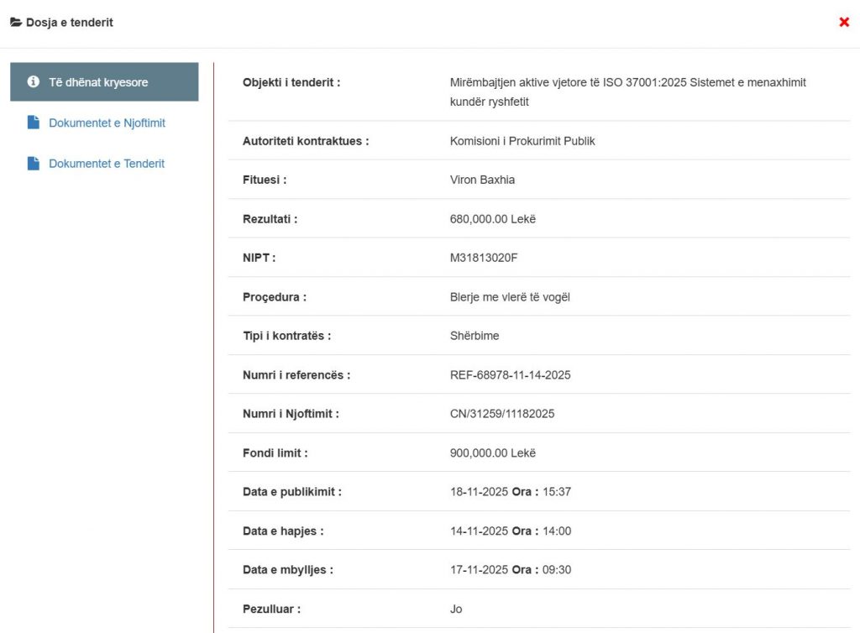Open the Dokumentet e Njoftimit section
Screen dimensions: 860x633
[x=107, y=123]
